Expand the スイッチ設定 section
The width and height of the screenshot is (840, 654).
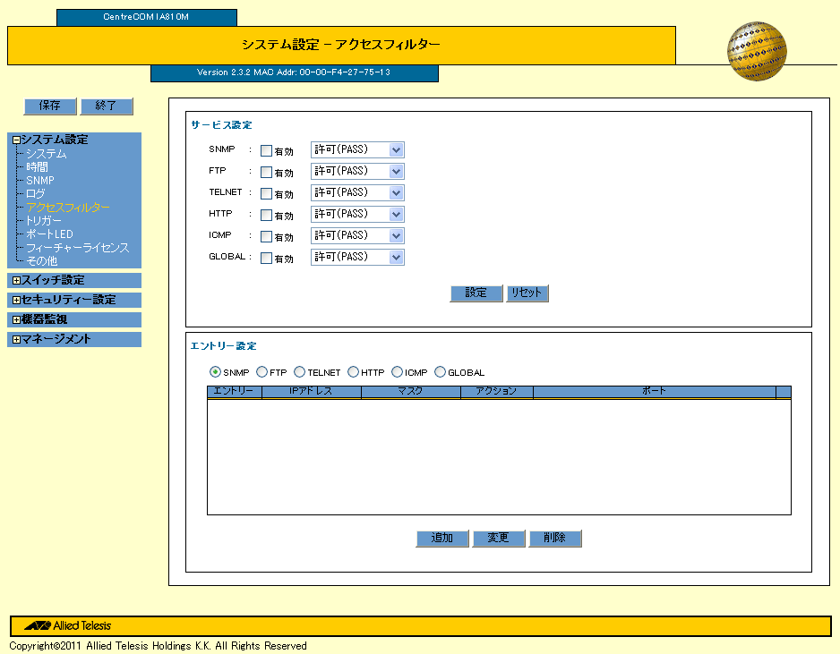point(16,280)
